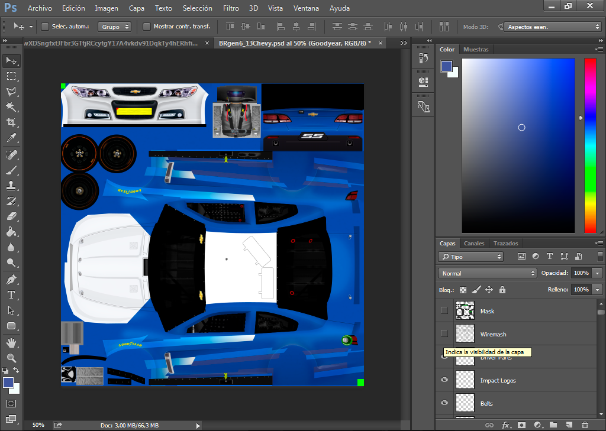Screen dimensions: 606x431
Task: Enable the Selec. autom. checkbox
Action: [45, 27]
